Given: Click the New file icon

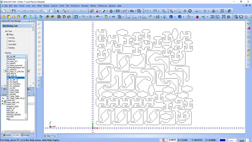Looking at the screenshot, I should click(x=4, y=11).
